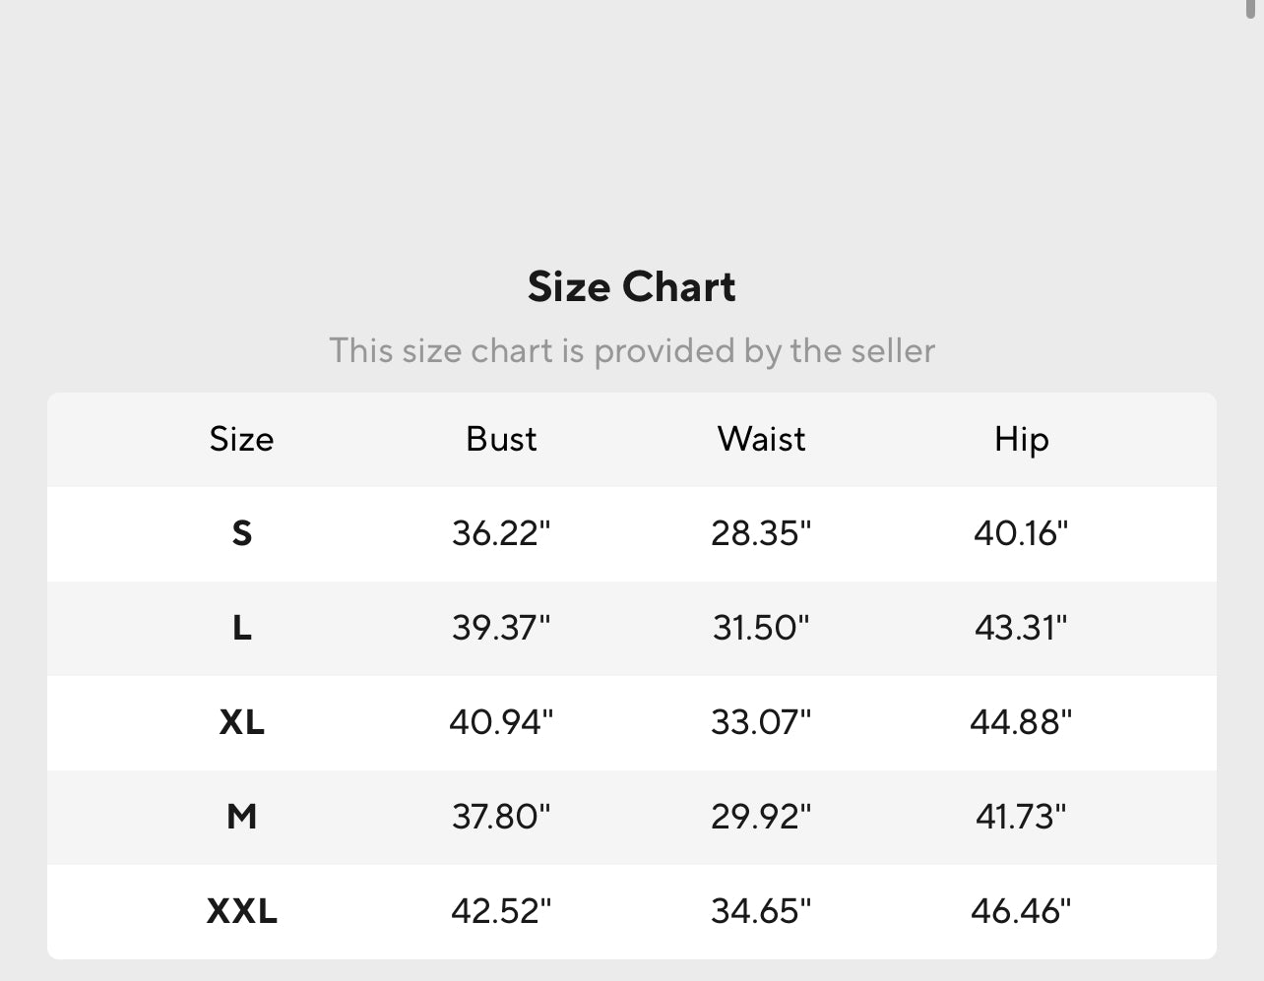This screenshot has height=981, width=1264.
Task: Click the XXL size row label
Action: click(x=241, y=911)
